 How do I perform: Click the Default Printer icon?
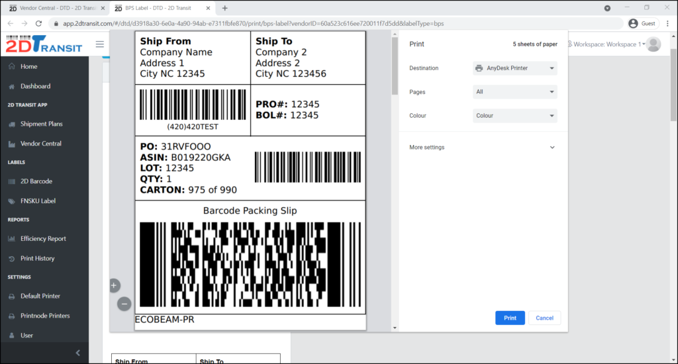(12, 296)
